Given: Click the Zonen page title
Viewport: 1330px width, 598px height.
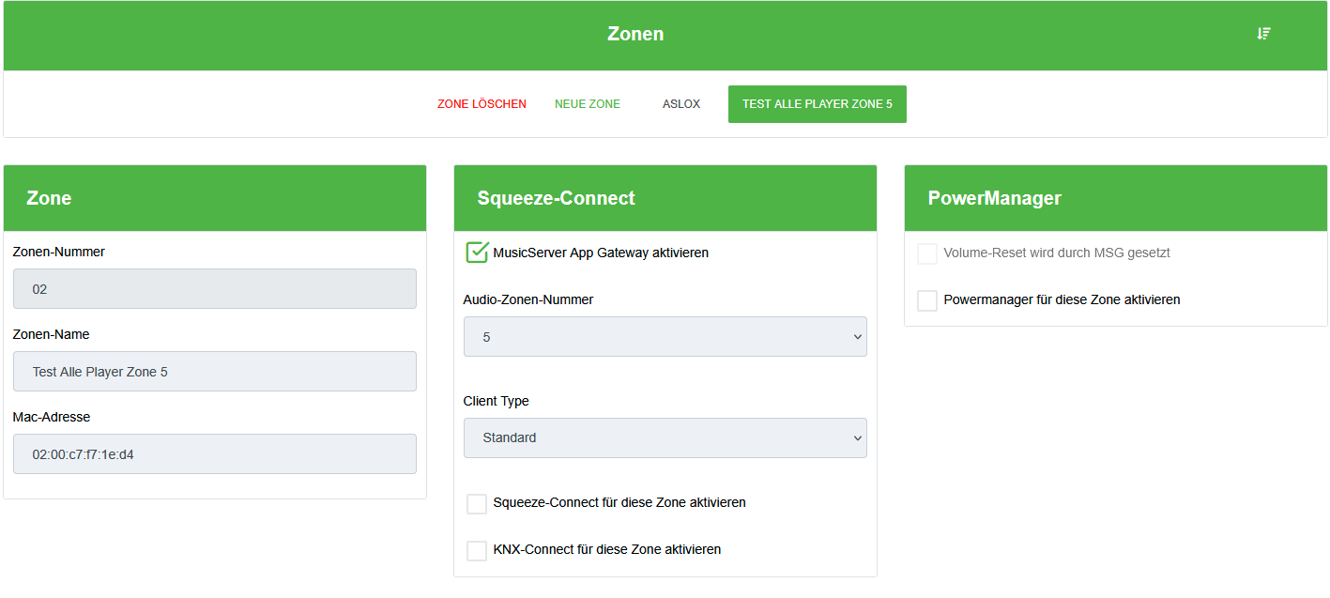Looking at the screenshot, I should tap(635, 35).
